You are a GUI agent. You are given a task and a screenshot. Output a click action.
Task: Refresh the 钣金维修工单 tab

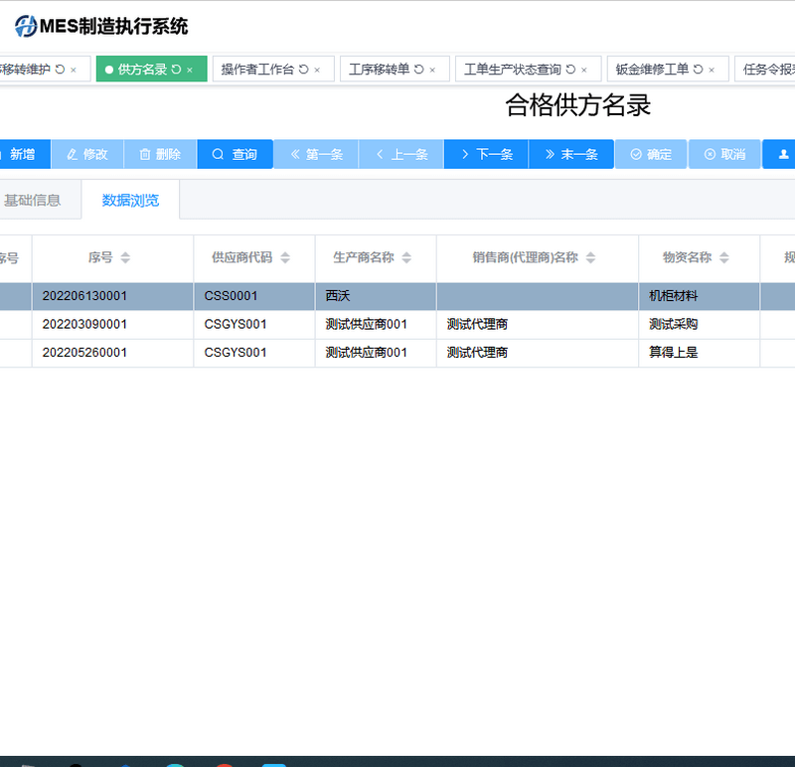pyautogui.click(x=699, y=70)
